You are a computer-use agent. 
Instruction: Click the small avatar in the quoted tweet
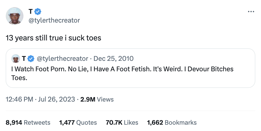(15, 58)
